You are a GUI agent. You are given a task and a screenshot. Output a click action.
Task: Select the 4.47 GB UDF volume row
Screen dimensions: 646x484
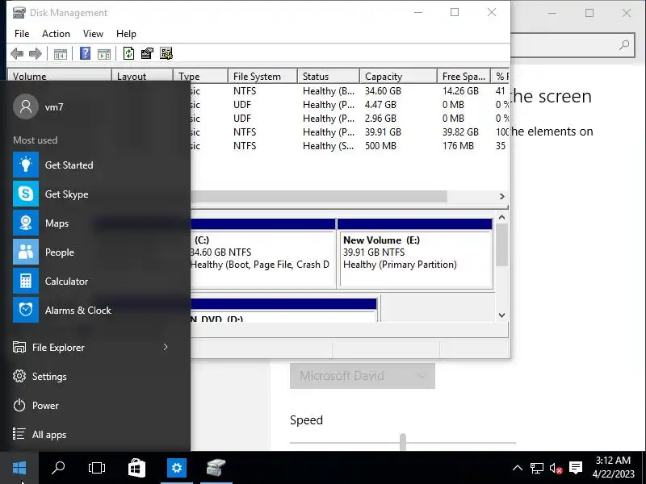(x=350, y=105)
